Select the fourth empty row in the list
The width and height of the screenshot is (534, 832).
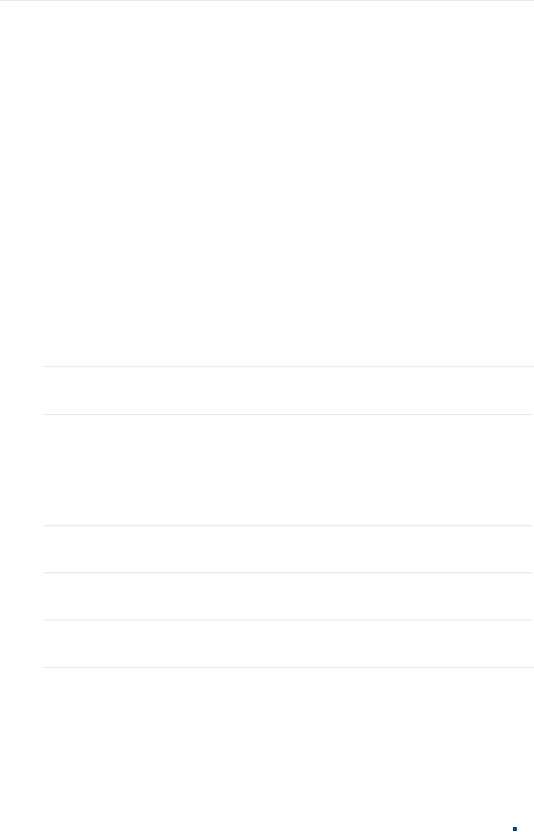[x=288, y=596]
